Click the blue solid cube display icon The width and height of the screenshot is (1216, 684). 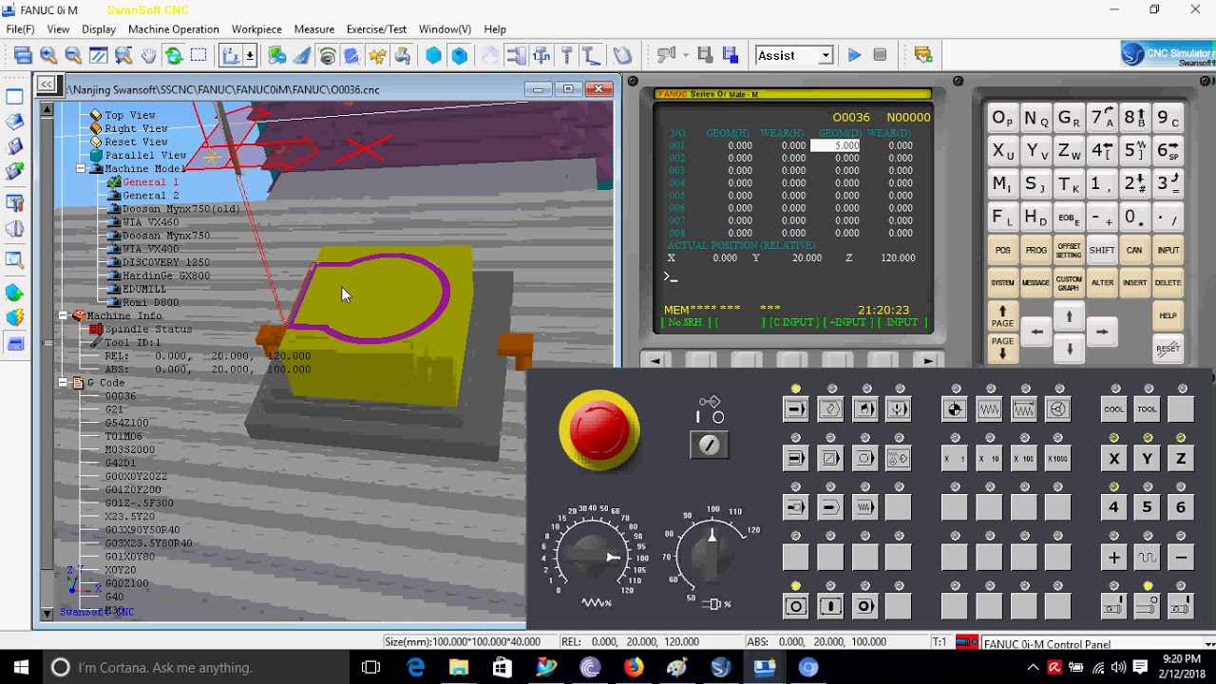(433, 56)
